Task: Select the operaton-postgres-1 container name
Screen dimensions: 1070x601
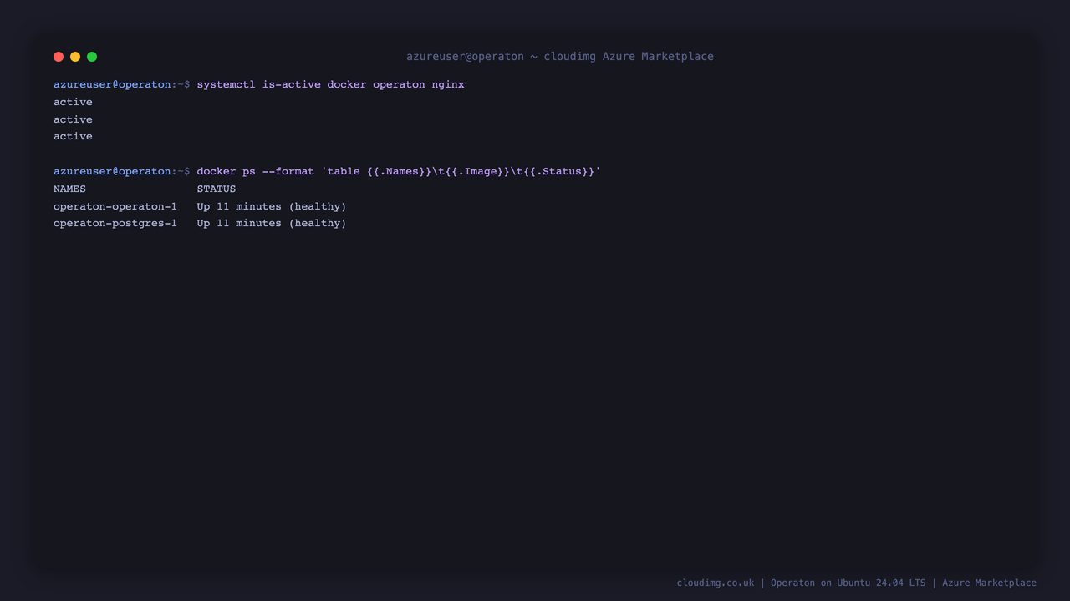Action: (x=115, y=223)
